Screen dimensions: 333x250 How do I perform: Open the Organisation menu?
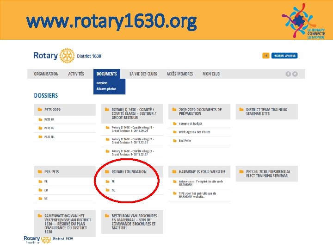(x=46, y=74)
